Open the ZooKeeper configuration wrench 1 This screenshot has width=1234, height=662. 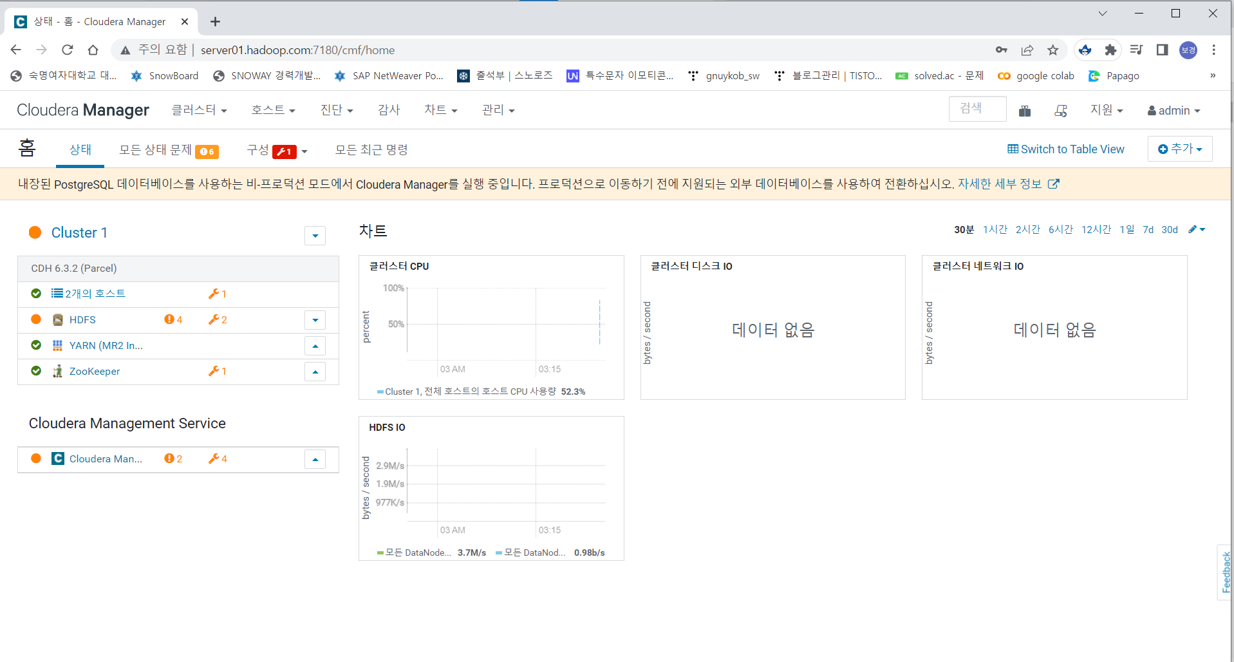pos(218,371)
